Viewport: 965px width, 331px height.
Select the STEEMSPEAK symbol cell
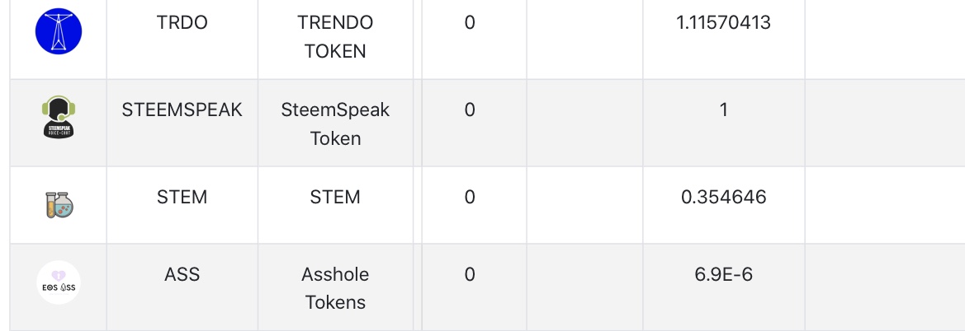click(182, 110)
